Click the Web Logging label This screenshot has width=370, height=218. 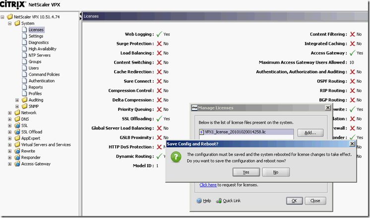click(139, 34)
